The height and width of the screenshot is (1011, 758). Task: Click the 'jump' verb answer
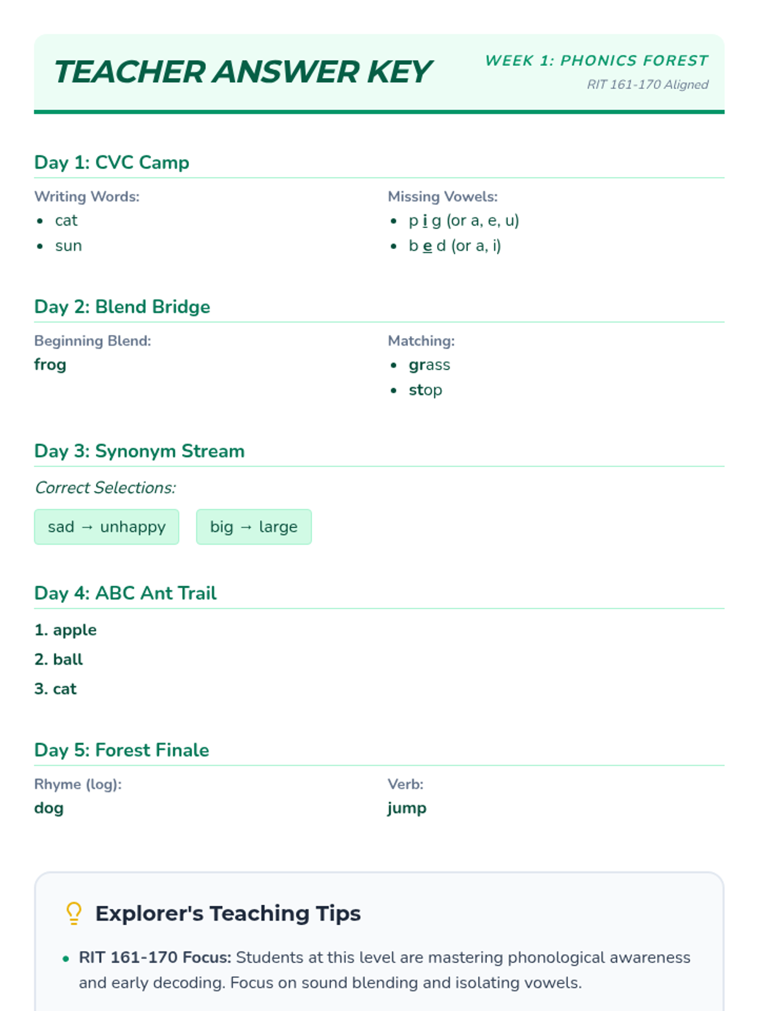pyautogui.click(x=407, y=808)
